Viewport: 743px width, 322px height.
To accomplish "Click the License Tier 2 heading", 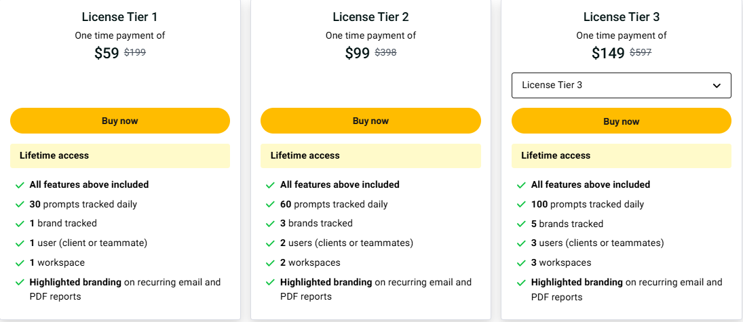I will [370, 17].
